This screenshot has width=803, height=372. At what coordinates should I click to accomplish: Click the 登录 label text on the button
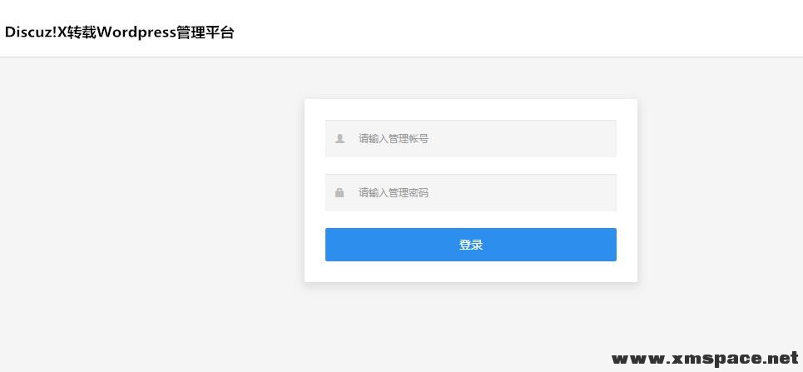[x=471, y=245]
